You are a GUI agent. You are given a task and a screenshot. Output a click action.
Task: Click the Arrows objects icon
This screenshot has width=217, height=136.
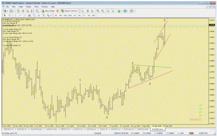(48, 15)
